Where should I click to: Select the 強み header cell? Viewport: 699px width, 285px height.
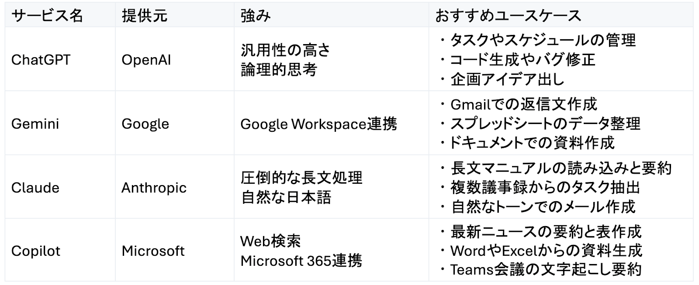(x=256, y=16)
